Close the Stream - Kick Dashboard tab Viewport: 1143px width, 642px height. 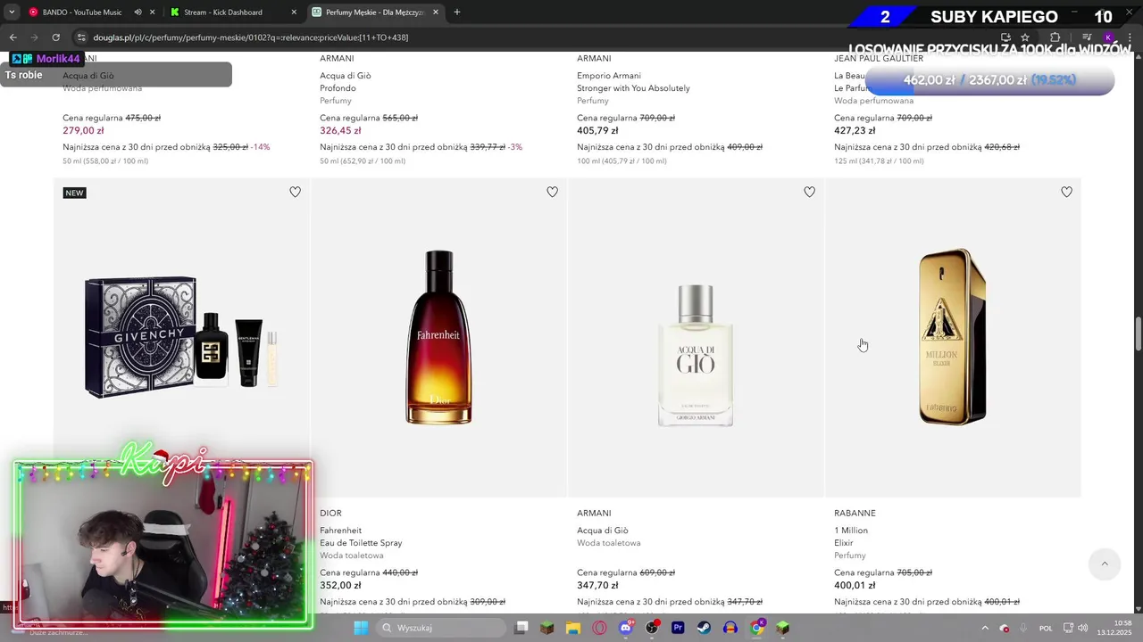coord(294,12)
